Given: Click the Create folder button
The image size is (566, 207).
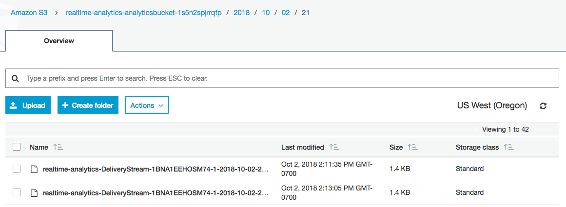Looking at the screenshot, I should pos(88,105).
